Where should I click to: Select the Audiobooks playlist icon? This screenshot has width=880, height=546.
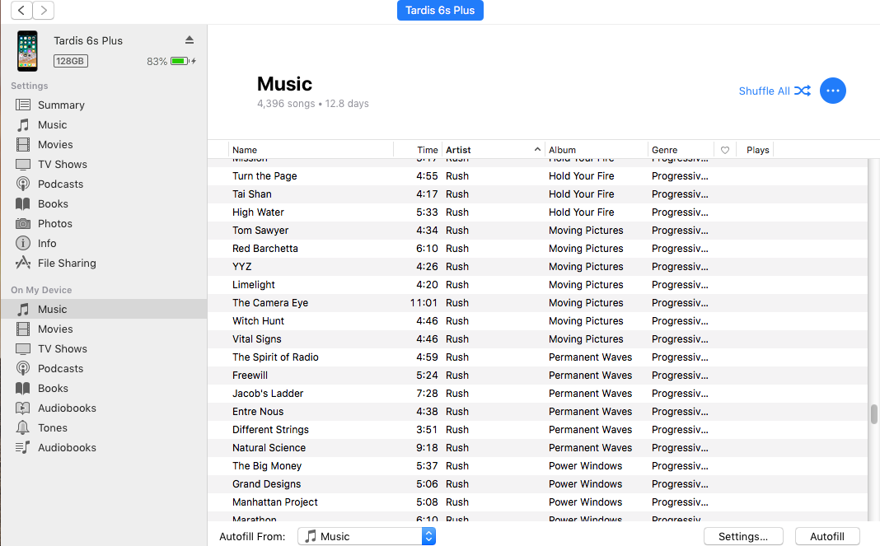(x=23, y=447)
